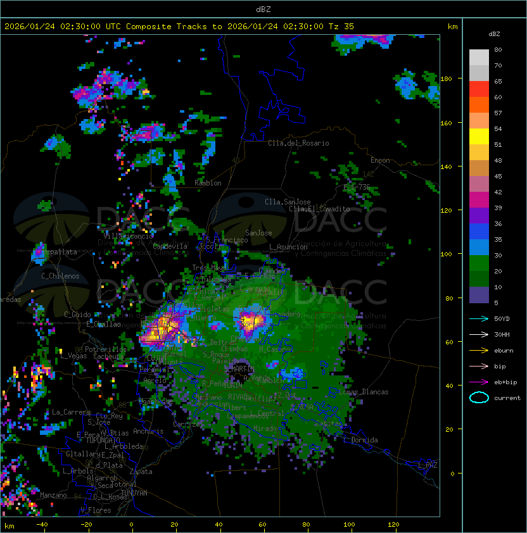Click the '160' km tick on the vertical axis
Viewport: 527px width, 533px height.
(x=446, y=123)
